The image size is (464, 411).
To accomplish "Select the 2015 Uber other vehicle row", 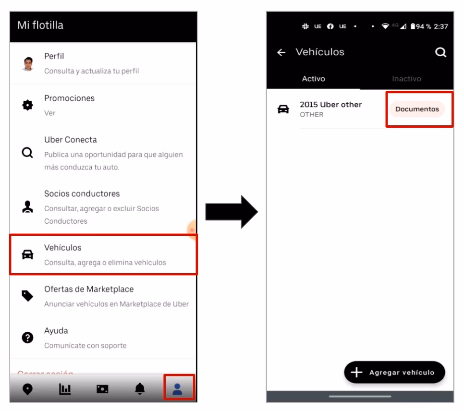I will pyautogui.click(x=360, y=109).
